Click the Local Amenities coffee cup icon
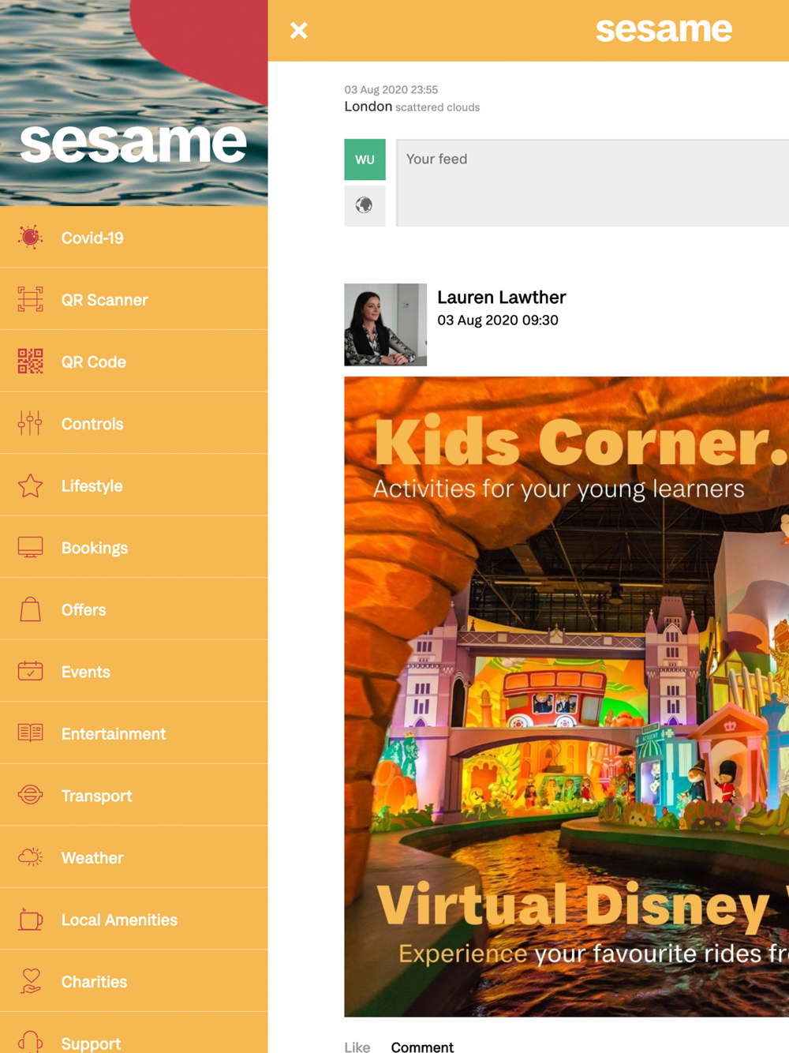789x1053 pixels. click(30, 919)
